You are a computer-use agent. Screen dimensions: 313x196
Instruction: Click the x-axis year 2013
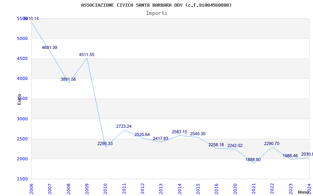click(161, 189)
